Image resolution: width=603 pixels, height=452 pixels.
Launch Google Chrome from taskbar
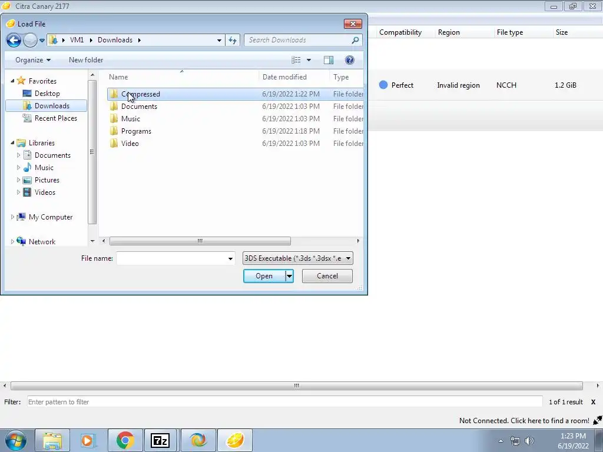[125, 440]
